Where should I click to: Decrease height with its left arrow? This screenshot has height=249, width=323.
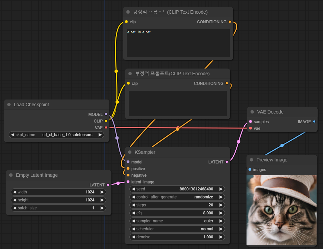(x=14, y=200)
